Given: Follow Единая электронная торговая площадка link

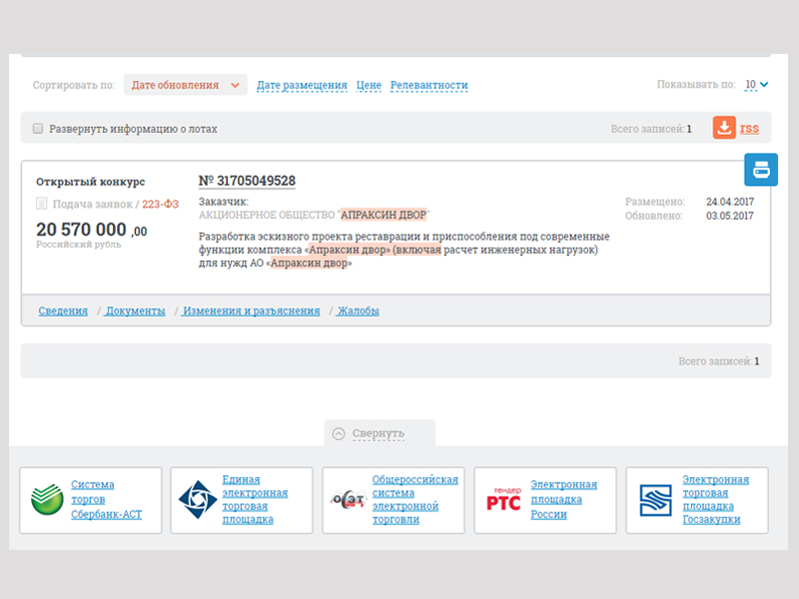Looking at the screenshot, I should click(x=255, y=500).
